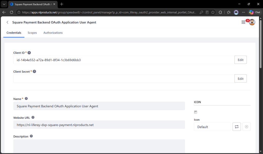Click the page title Square Payment heading

pyautogui.click(x=54, y=22)
